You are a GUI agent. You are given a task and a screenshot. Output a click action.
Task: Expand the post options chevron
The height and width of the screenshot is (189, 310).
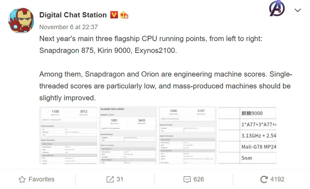click(x=298, y=10)
